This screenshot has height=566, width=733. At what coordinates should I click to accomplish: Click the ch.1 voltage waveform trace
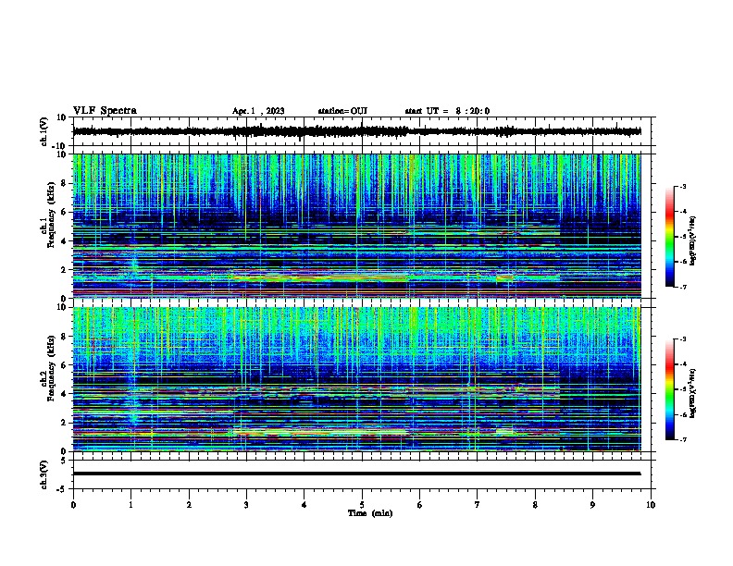(356, 131)
